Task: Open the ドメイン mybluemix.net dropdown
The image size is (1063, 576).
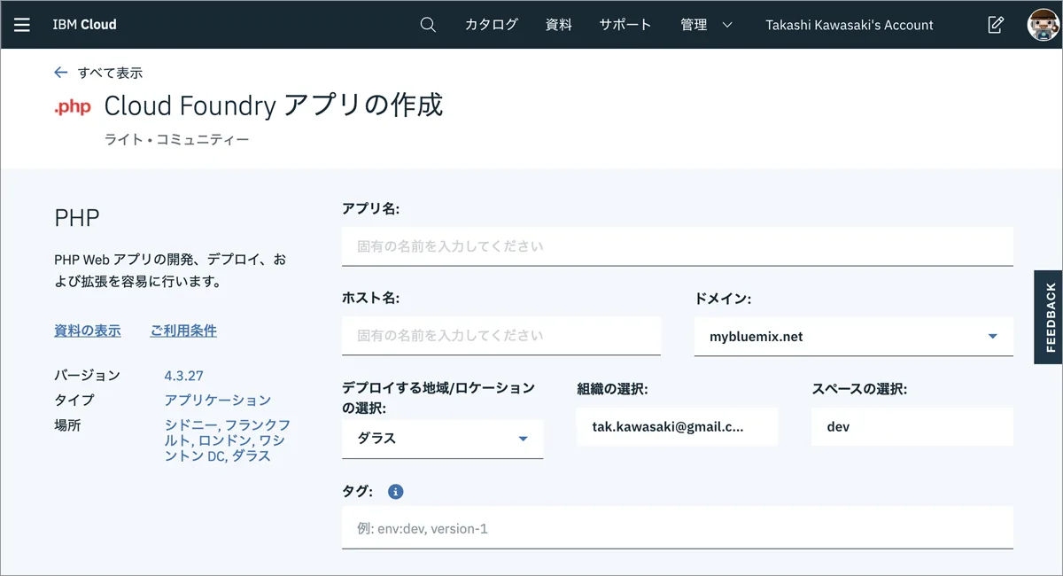Action: (x=854, y=336)
